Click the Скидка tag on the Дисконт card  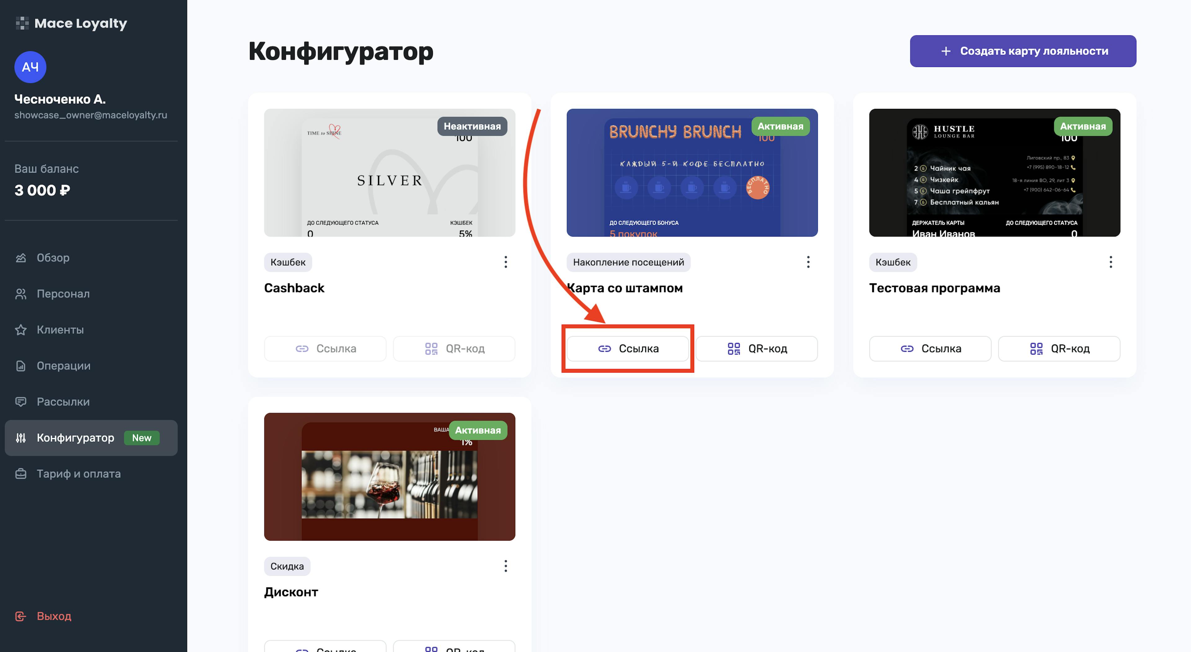(x=287, y=566)
